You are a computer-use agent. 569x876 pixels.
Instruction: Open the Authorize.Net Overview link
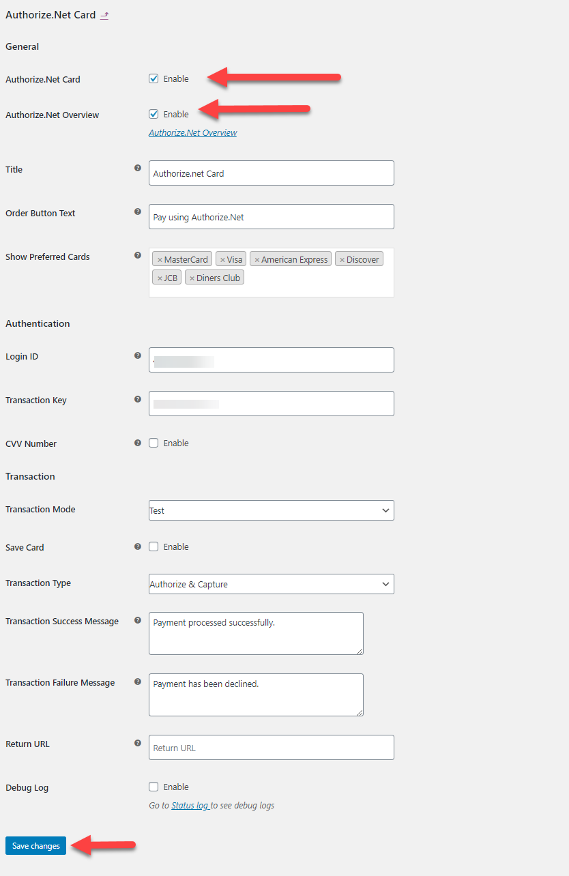coord(193,132)
